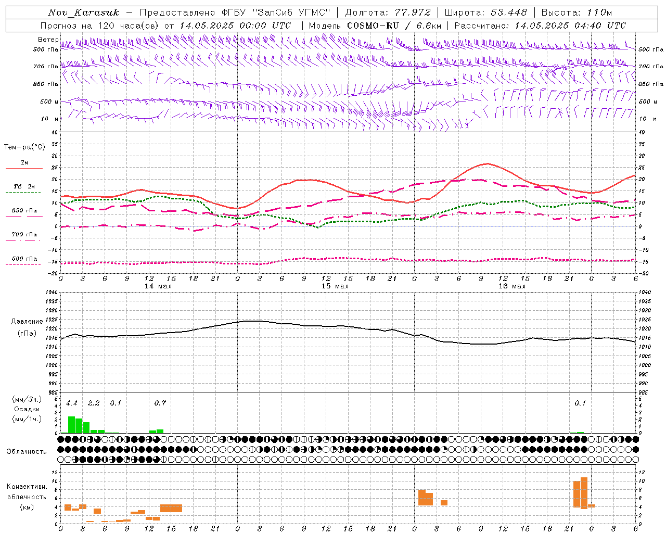Click the '500 гПа' temperature legend entry below 700 гПа

tap(24, 259)
